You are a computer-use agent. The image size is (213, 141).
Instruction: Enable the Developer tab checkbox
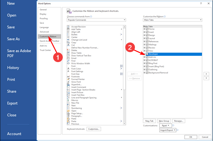click(x=147, y=54)
